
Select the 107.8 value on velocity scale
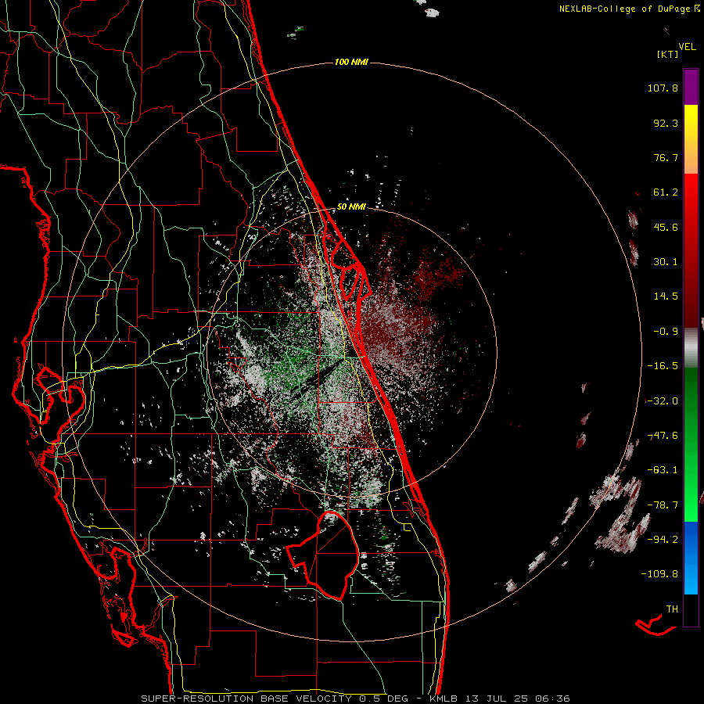tap(663, 88)
